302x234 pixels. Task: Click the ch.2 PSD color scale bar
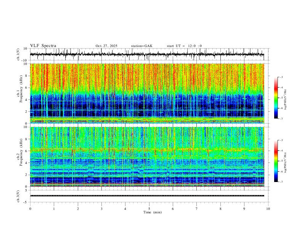click(x=276, y=161)
